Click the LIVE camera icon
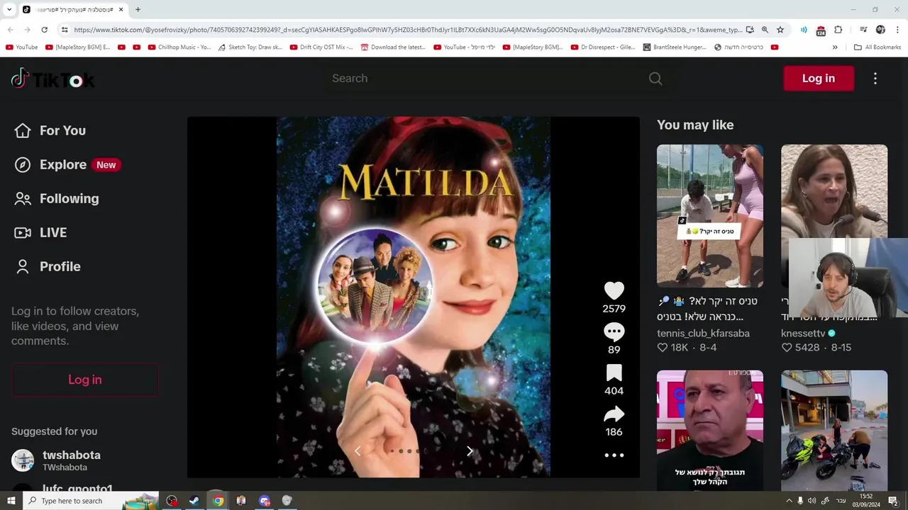 pyautogui.click(x=23, y=232)
